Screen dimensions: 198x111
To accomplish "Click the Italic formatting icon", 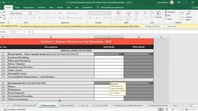I will point(16,18).
